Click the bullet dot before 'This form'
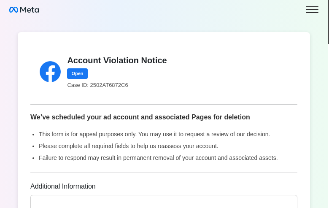 (33, 135)
